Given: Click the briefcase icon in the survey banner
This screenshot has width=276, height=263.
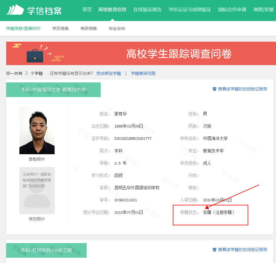Looking at the screenshot, I should pyautogui.click(x=35, y=56).
